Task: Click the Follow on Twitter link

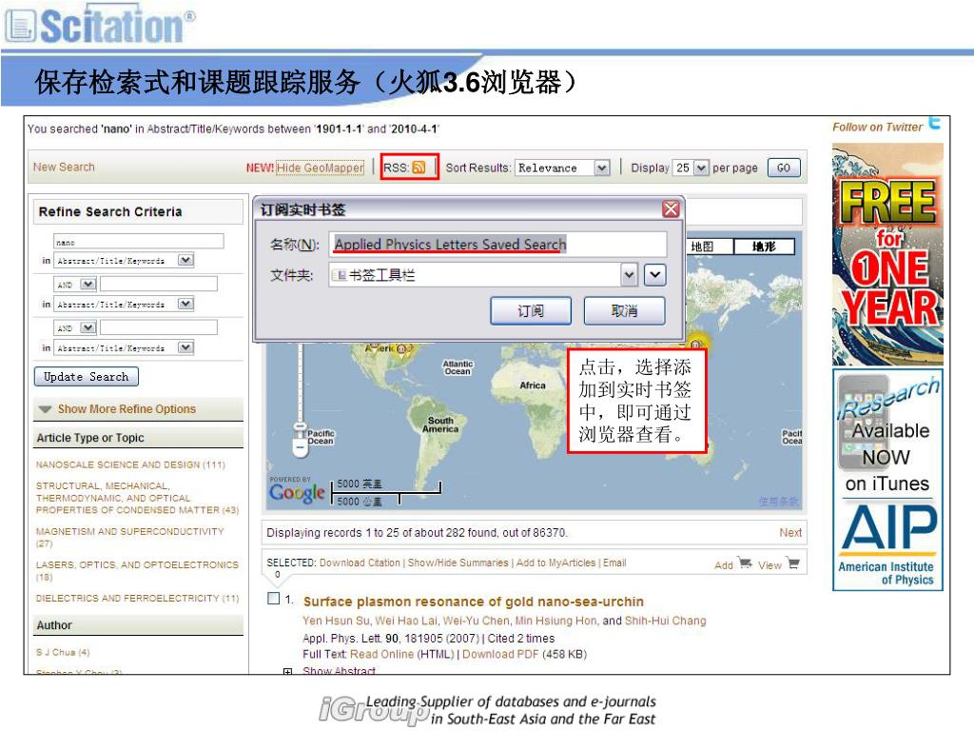Action: click(x=877, y=127)
